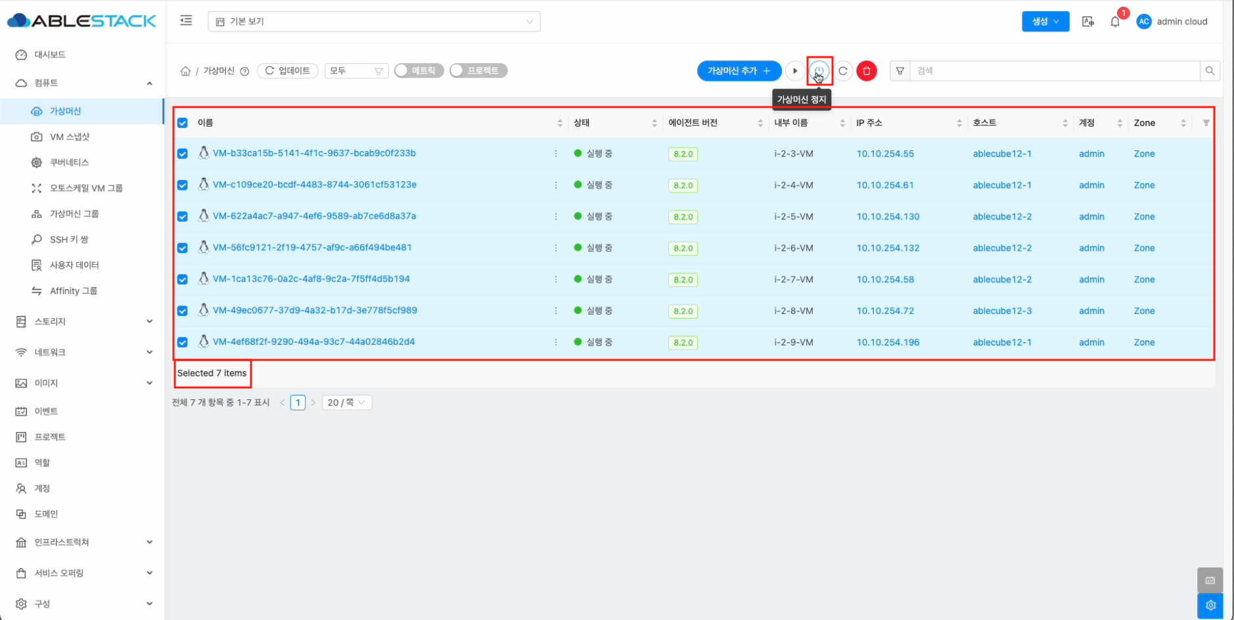Click the reboot virtual machine icon

(843, 70)
